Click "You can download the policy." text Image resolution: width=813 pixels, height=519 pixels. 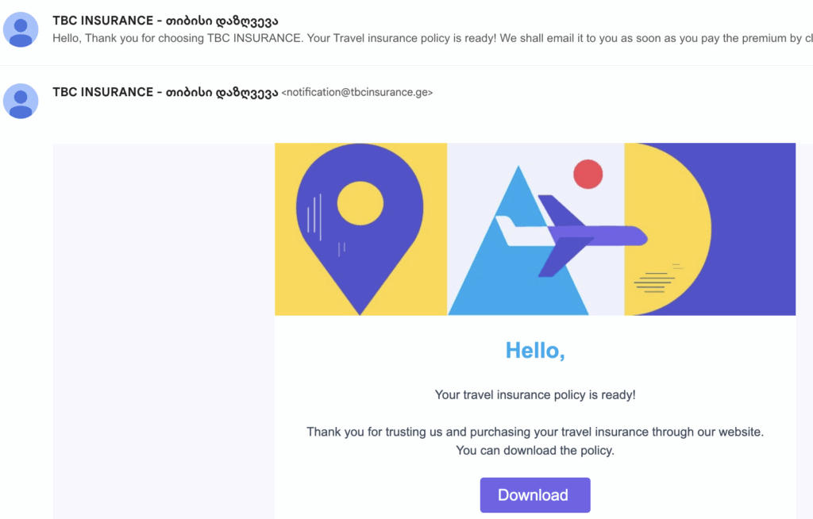point(535,451)
